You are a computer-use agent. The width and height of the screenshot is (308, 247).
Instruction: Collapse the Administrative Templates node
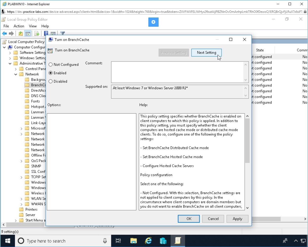(10, 64)
